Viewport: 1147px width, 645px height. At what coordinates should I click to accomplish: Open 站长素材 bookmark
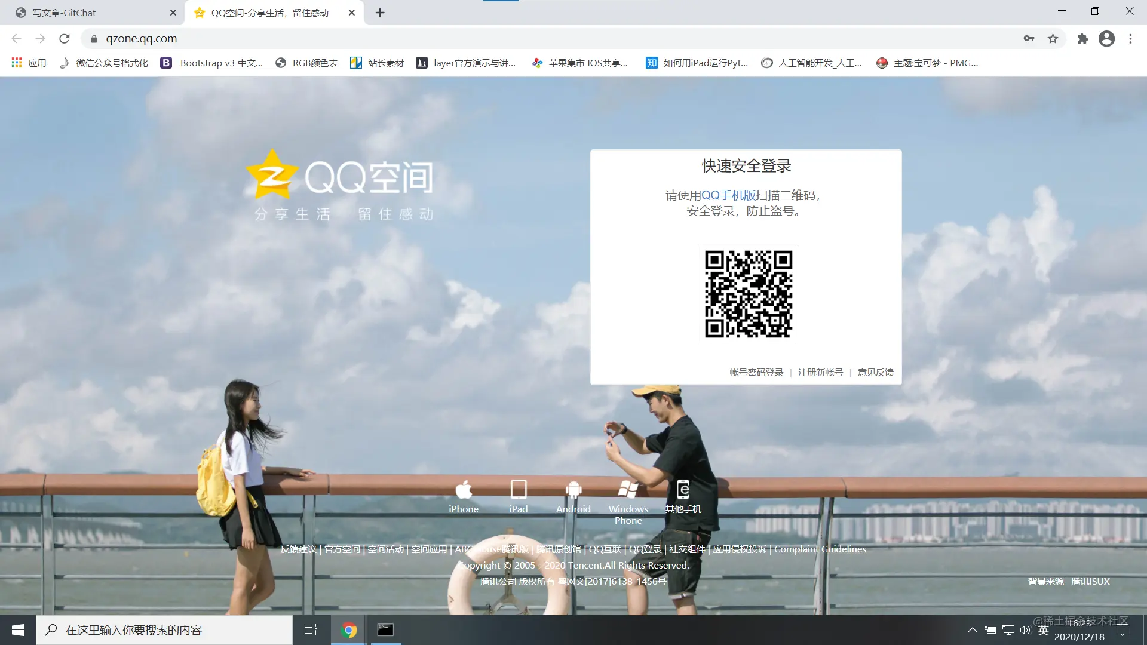tap(377, 63)
